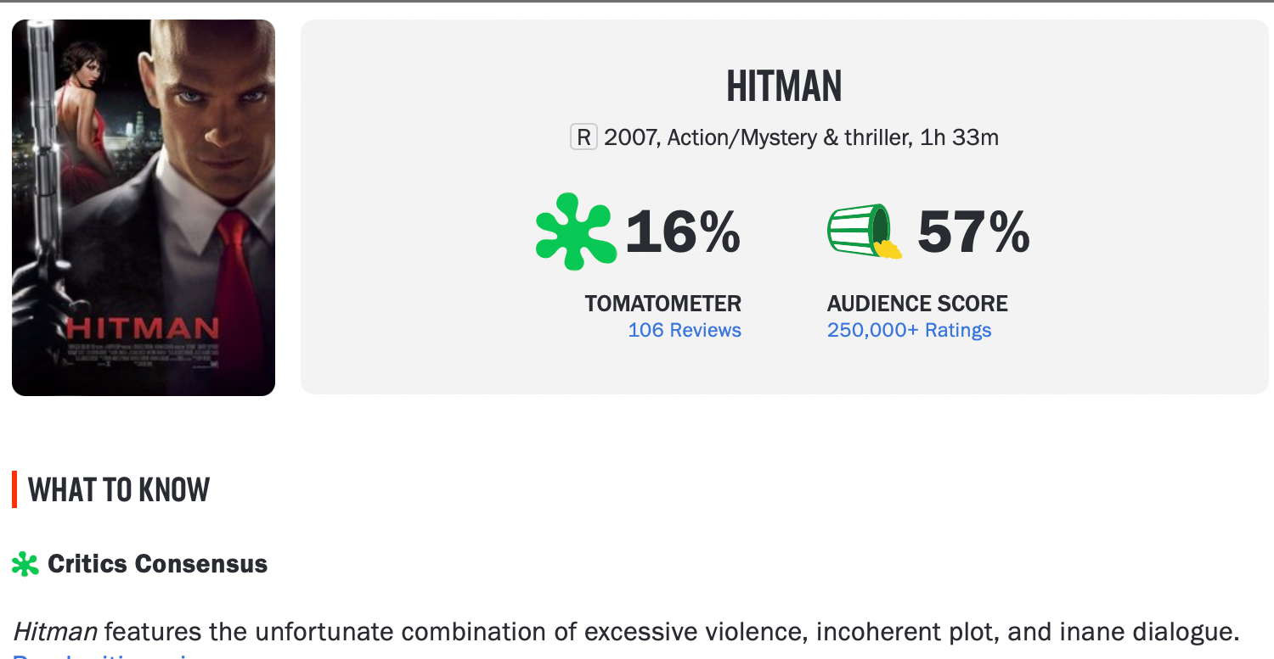The height and width of the screenshot is (659, 1274).
Task: Click the Critics Consensus heading
Action: [158, 563]
